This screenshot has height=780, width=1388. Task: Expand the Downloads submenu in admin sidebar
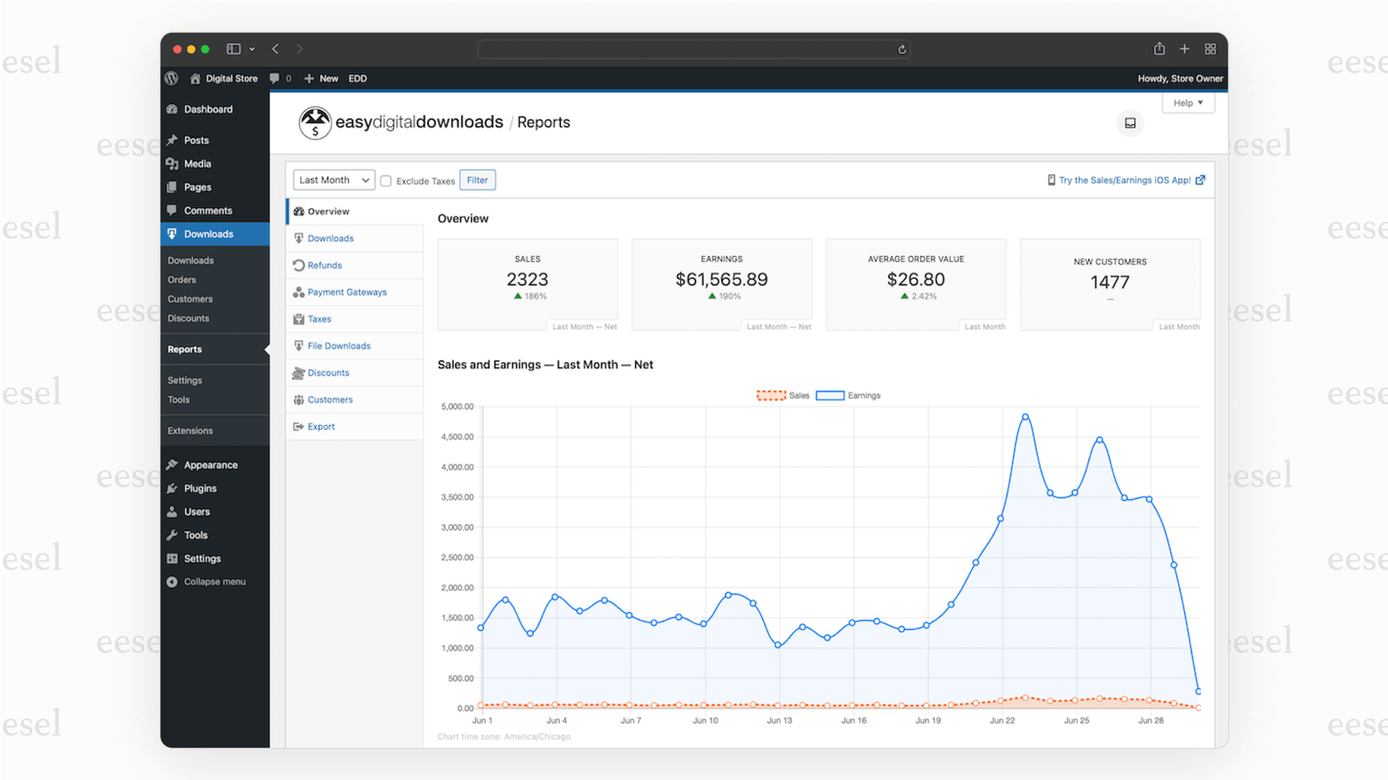click(x=208, y=234)
